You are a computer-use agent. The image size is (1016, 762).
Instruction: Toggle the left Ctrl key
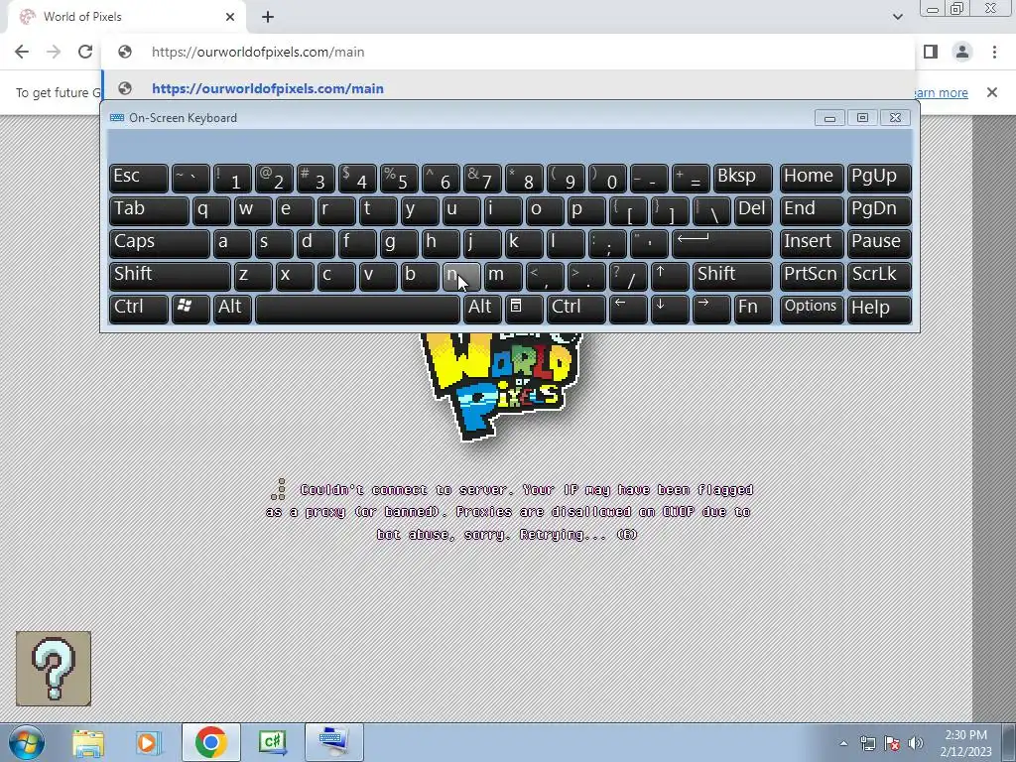tap(139, 310)
